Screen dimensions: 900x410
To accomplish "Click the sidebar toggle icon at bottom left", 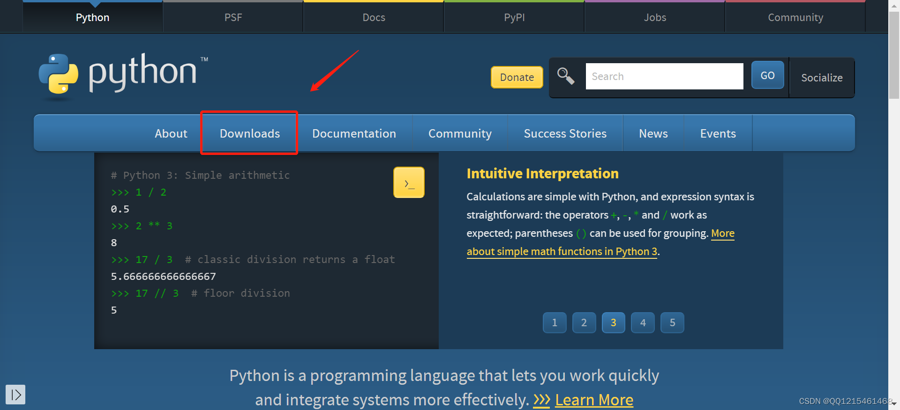I will tap(15, 395).
